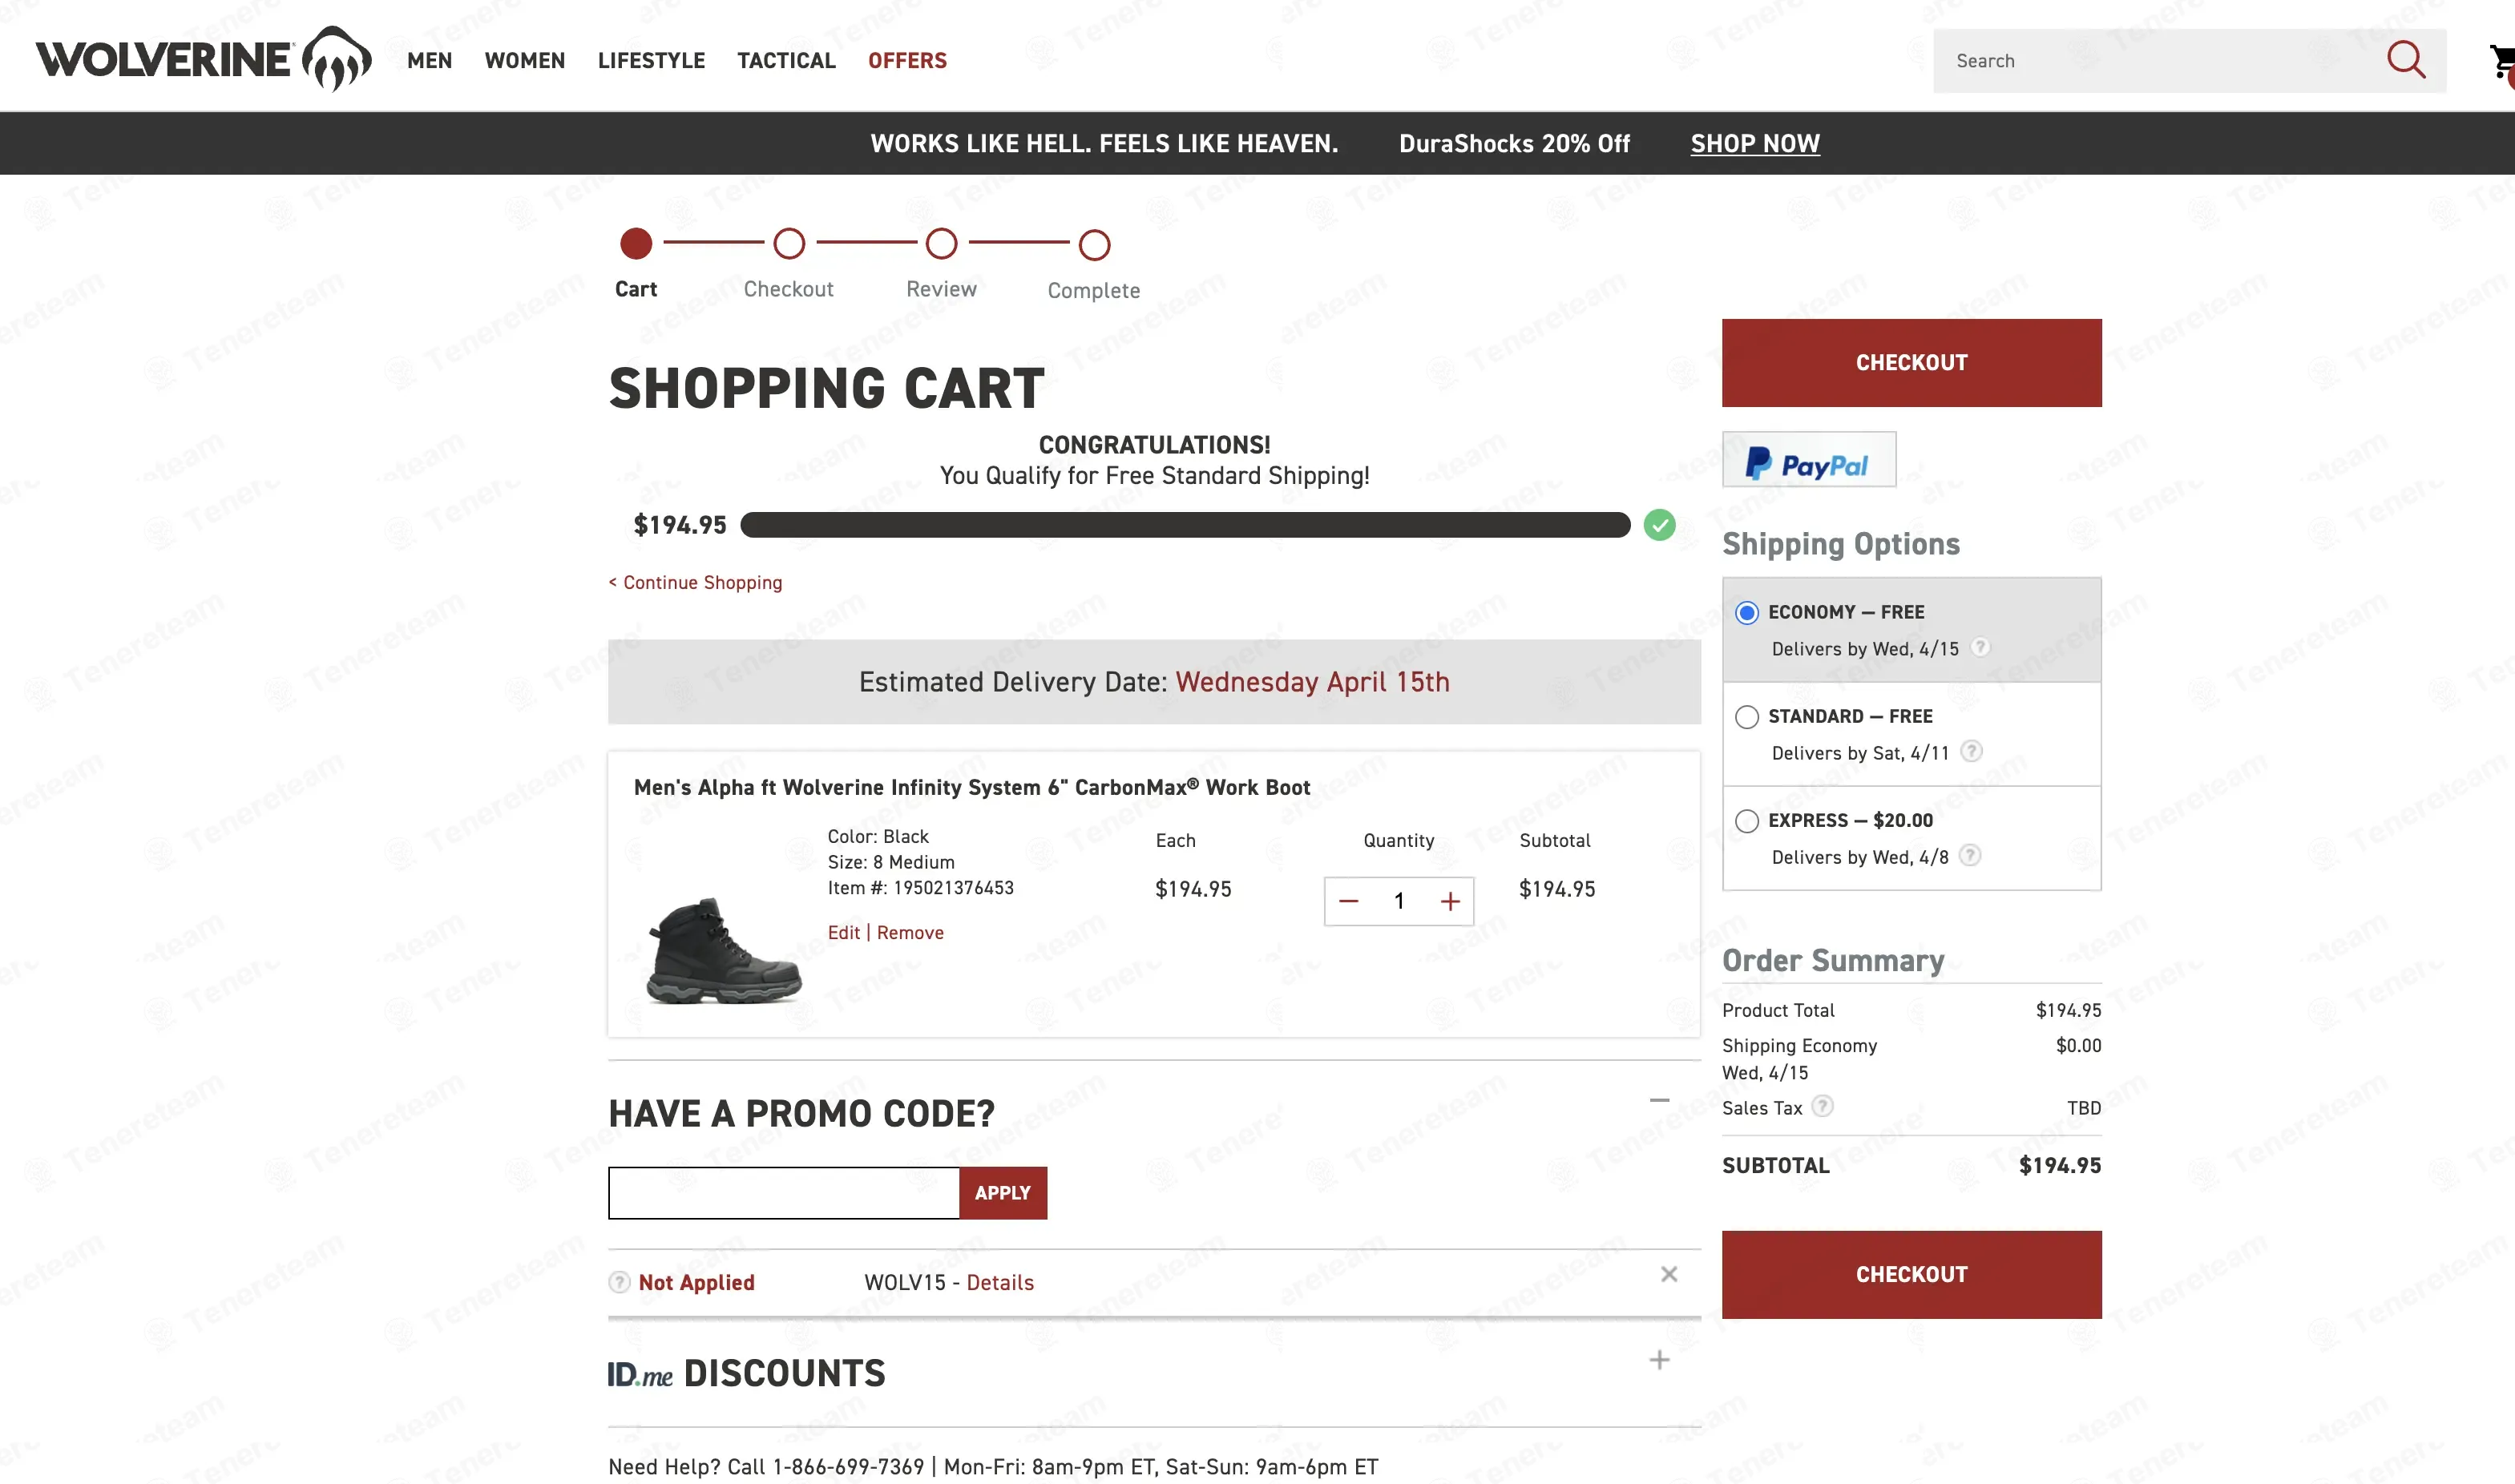This screenshot has height=1484, width=2515.
Task: Select Express $20.00 shipping option
Action: (x=1747, y=821)
